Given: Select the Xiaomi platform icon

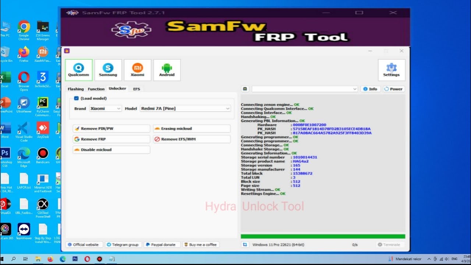Looking at the screenshot, I should pos(137,70).
